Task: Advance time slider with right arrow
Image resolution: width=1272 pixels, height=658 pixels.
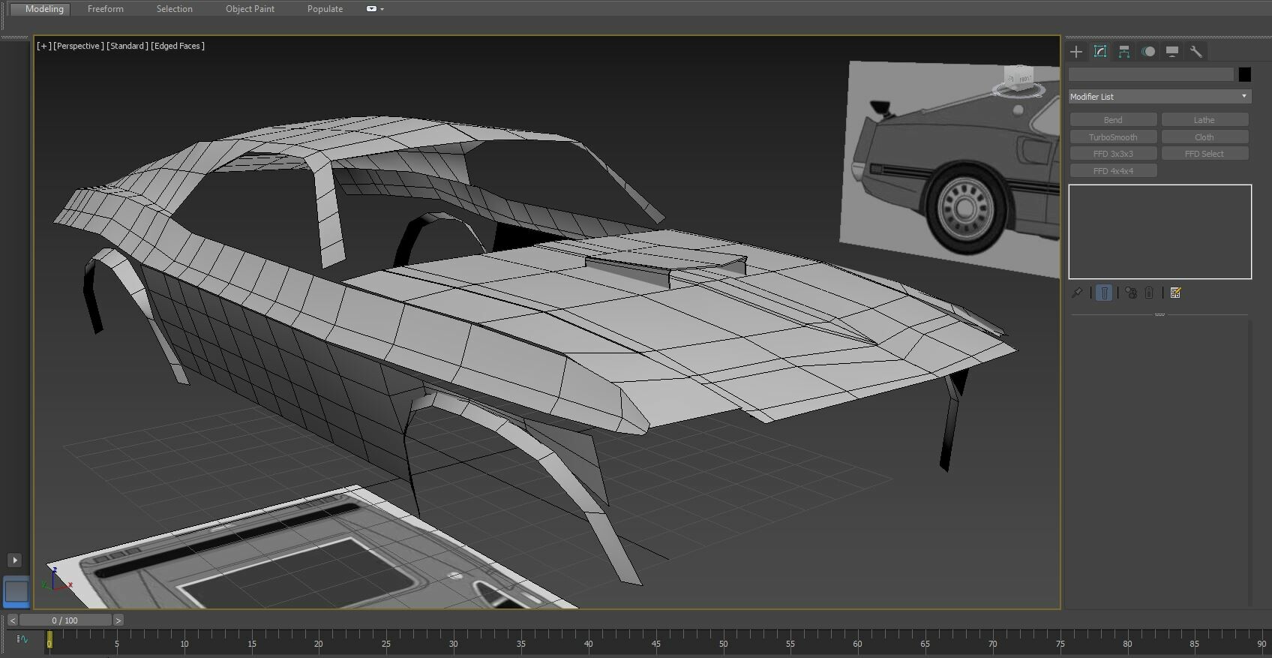Action: [118, 620]
